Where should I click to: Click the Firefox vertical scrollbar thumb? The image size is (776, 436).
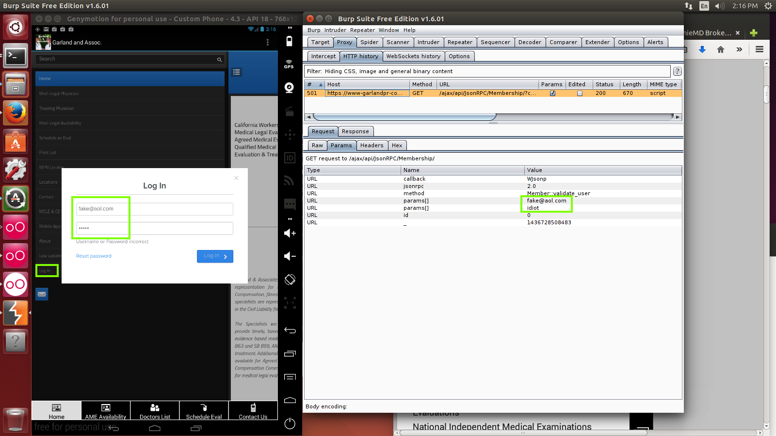tap(766, 95)
